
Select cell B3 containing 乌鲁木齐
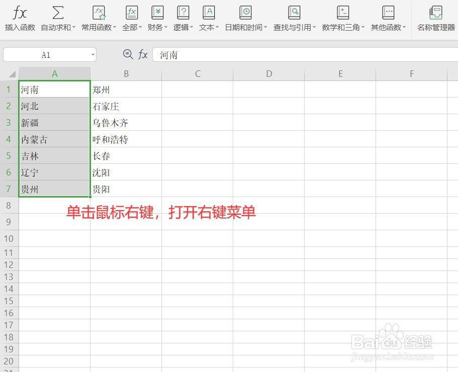[126, 123]
